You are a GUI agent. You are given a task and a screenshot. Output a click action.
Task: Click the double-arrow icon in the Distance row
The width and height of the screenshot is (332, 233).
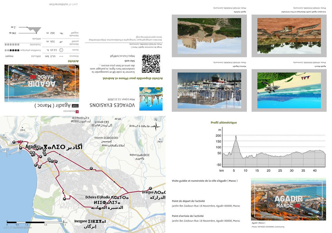61,56
